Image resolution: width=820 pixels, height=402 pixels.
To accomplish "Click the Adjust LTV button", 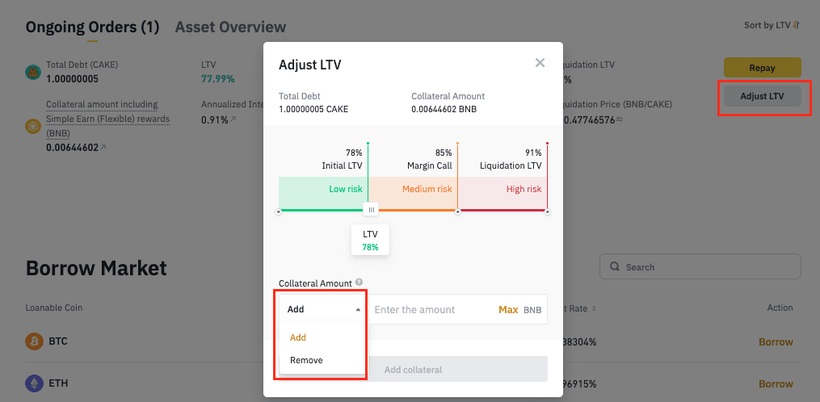I will 762,97.
